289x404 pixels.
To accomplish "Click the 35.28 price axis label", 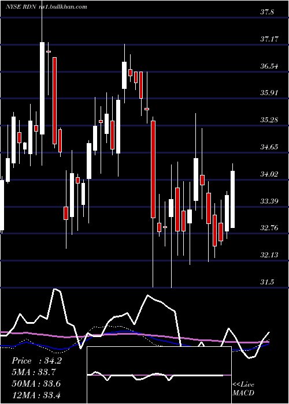I will pyautogui.click(x=269, y=120).
